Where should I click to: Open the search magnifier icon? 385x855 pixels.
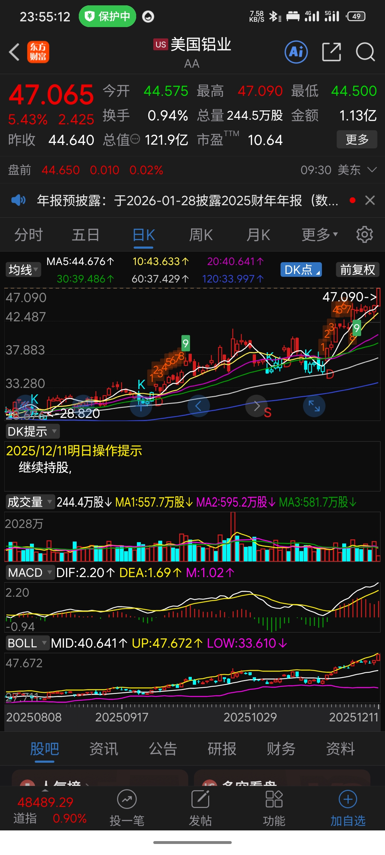[365, 52]
